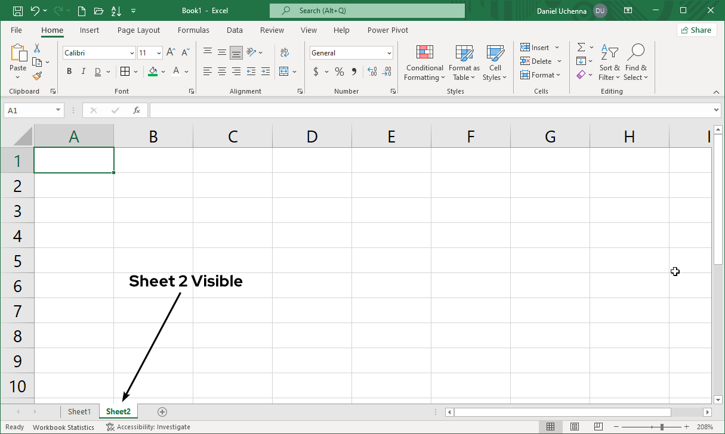The width and height of the screenshot is (725, 434).
Task: Open the Fill Color dropdown arrow
Action: pyautogui.click(x=163, y=72)
